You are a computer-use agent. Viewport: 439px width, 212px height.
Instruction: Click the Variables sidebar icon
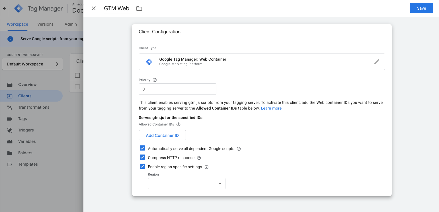coord(10,141)
